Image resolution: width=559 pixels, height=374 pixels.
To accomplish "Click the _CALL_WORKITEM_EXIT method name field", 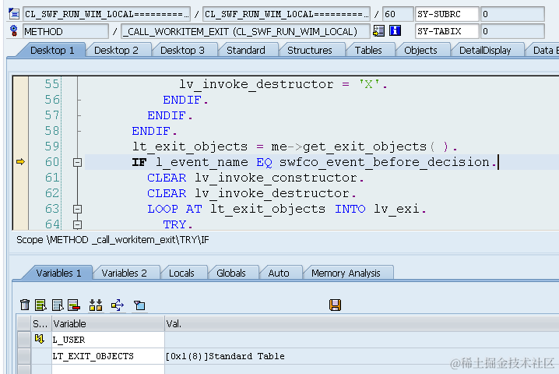I will pos(245,31).
